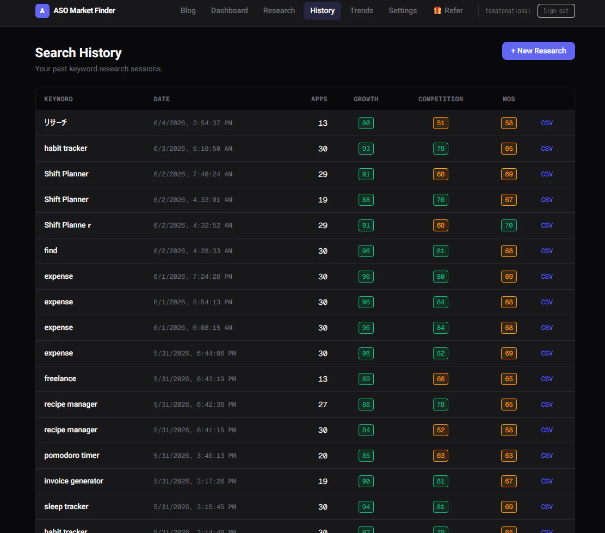Select the History nav tab
605x533 pixels.
pyautogui.click(x=322, y=11)
